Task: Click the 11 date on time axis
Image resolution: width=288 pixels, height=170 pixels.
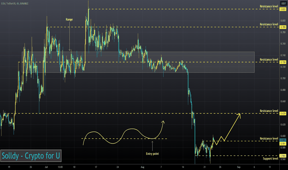Action: coord(270,167)
